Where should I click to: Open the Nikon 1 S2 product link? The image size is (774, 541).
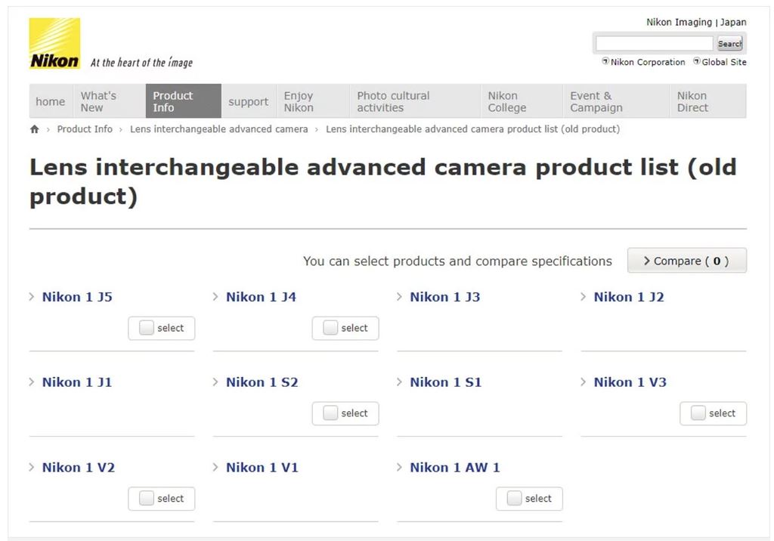(262, 382)
